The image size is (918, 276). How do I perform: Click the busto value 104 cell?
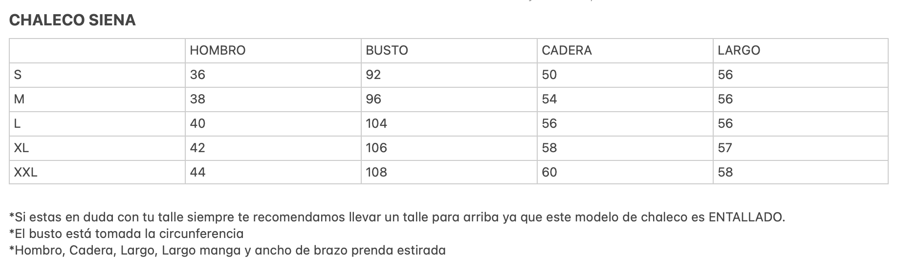point(449,124)
